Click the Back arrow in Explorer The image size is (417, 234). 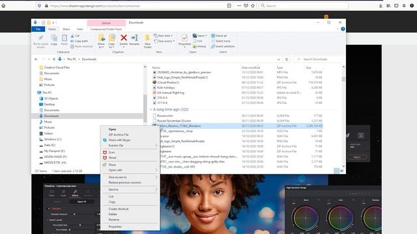click(36, 59)
